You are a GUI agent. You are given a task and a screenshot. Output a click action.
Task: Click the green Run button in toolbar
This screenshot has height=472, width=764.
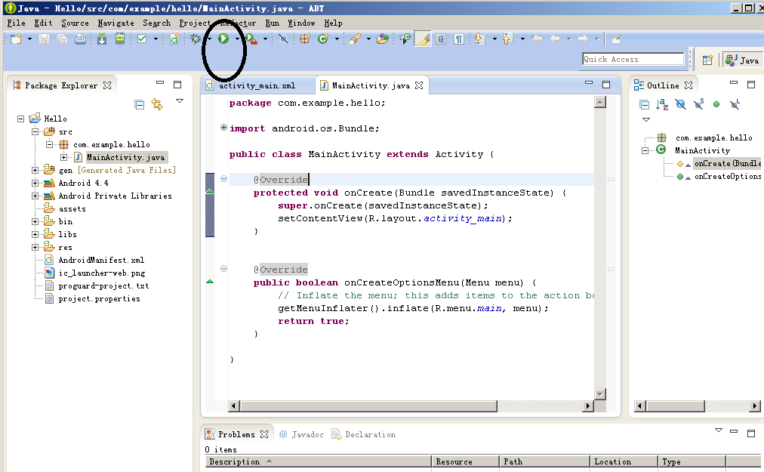click(x=223, y=39)
